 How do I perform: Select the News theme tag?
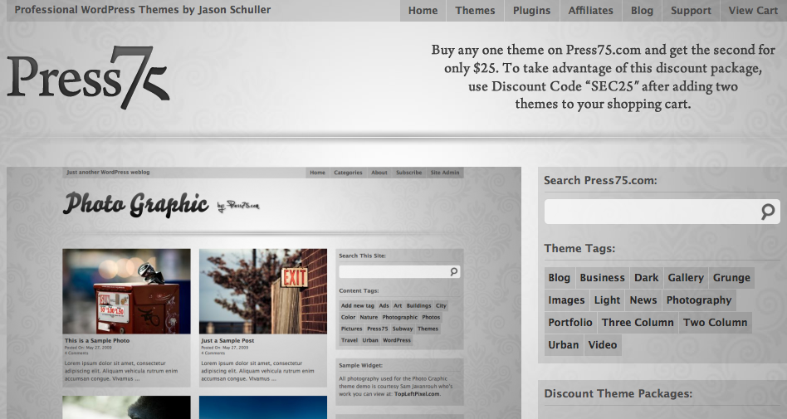(643, 300)
